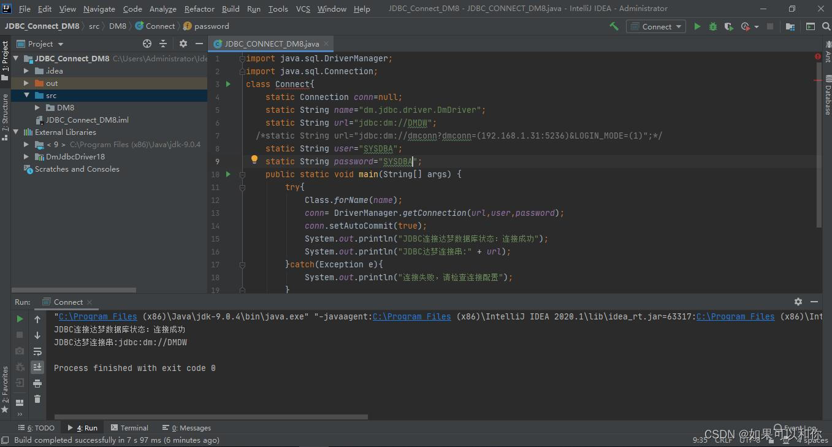
Task: Open the File menu
Action: (x=25, y=9)
